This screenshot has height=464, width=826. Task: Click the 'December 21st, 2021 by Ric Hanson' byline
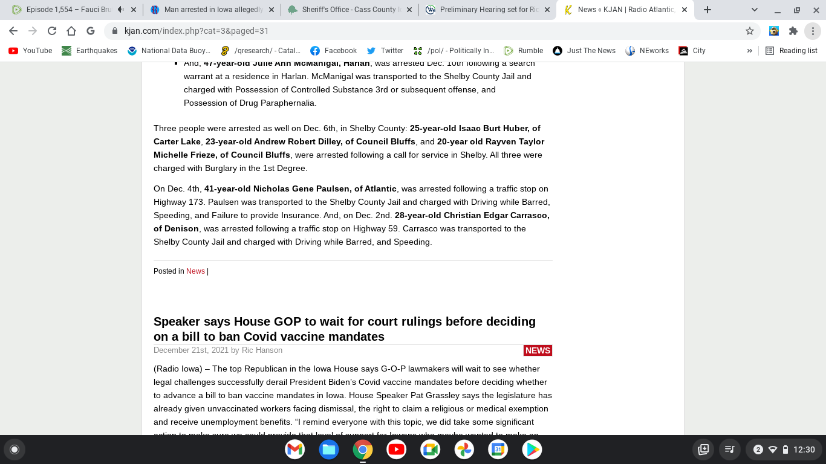218,350
